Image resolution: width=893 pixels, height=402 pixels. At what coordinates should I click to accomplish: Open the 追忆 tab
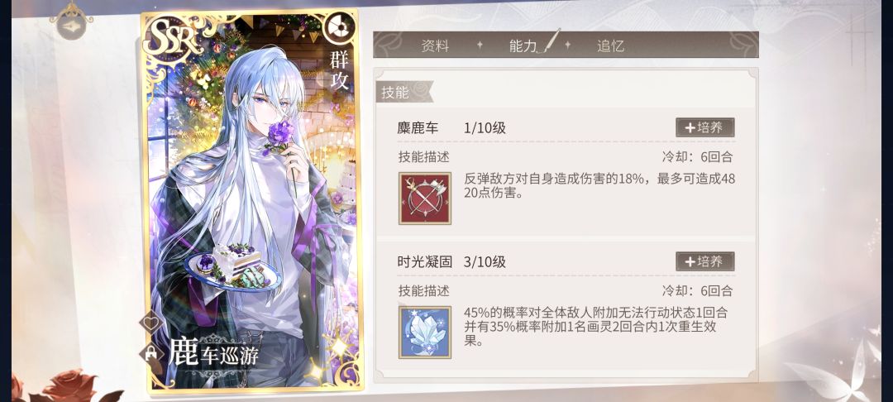(x=610, y=46)
